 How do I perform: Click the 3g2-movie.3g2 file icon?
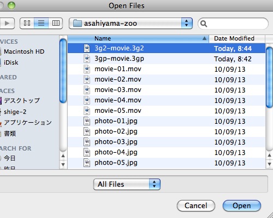pyautogui.click(x=87, y=48)
